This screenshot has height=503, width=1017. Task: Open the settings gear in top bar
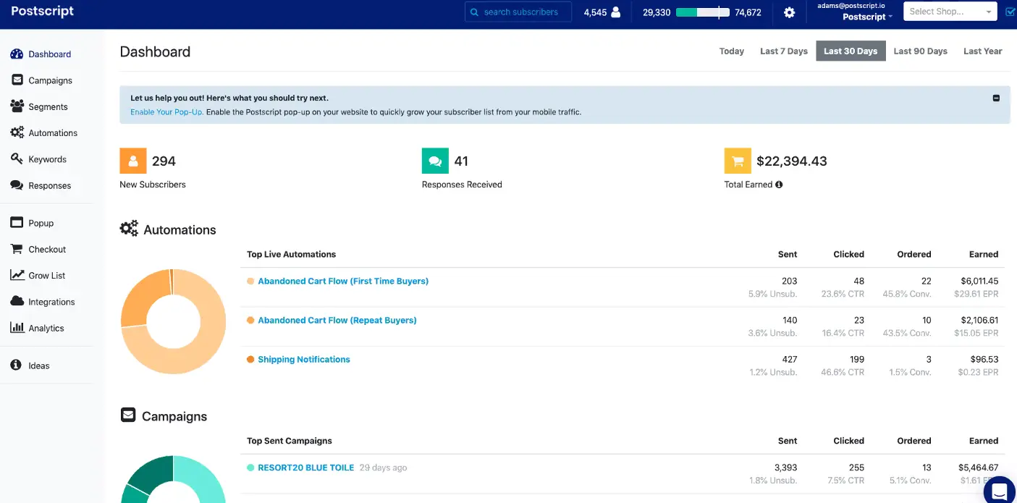point(790,12)
